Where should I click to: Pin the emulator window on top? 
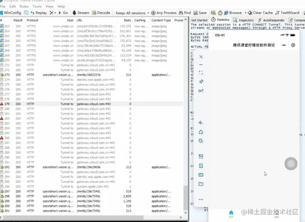[x=201, y=81]
